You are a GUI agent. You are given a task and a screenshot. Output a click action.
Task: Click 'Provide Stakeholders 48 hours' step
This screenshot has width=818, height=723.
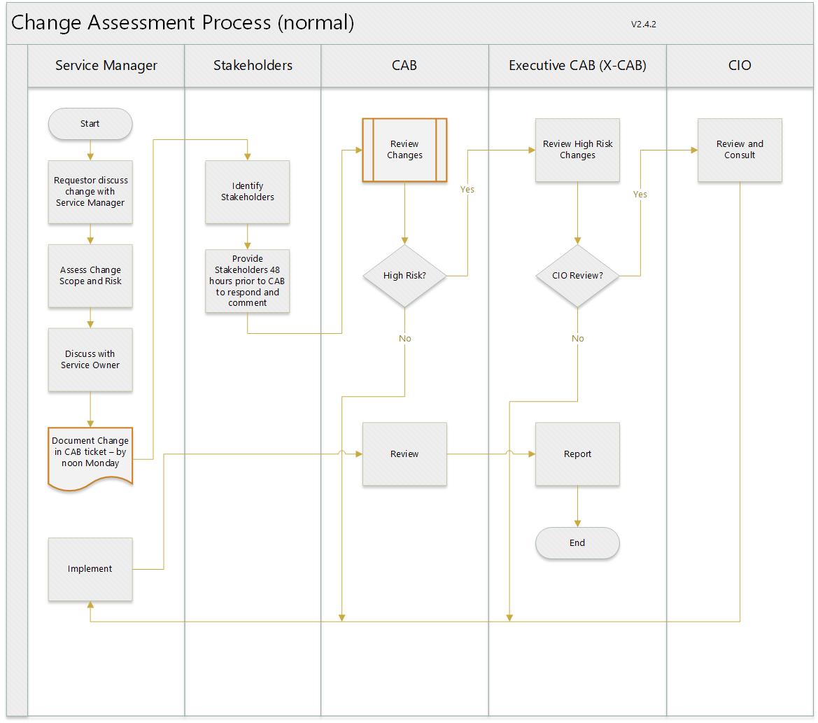pyautogui.click(x=247, y=281)
